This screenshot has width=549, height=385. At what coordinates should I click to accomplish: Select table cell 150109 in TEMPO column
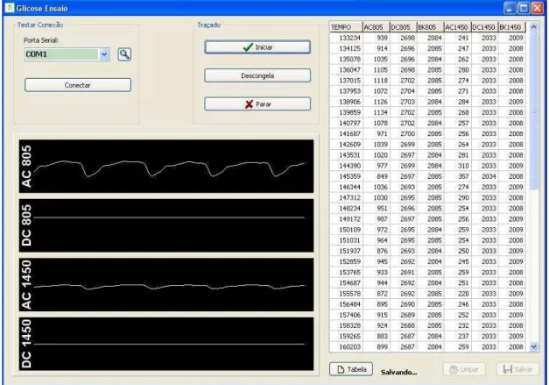click(x=346, y=230)
